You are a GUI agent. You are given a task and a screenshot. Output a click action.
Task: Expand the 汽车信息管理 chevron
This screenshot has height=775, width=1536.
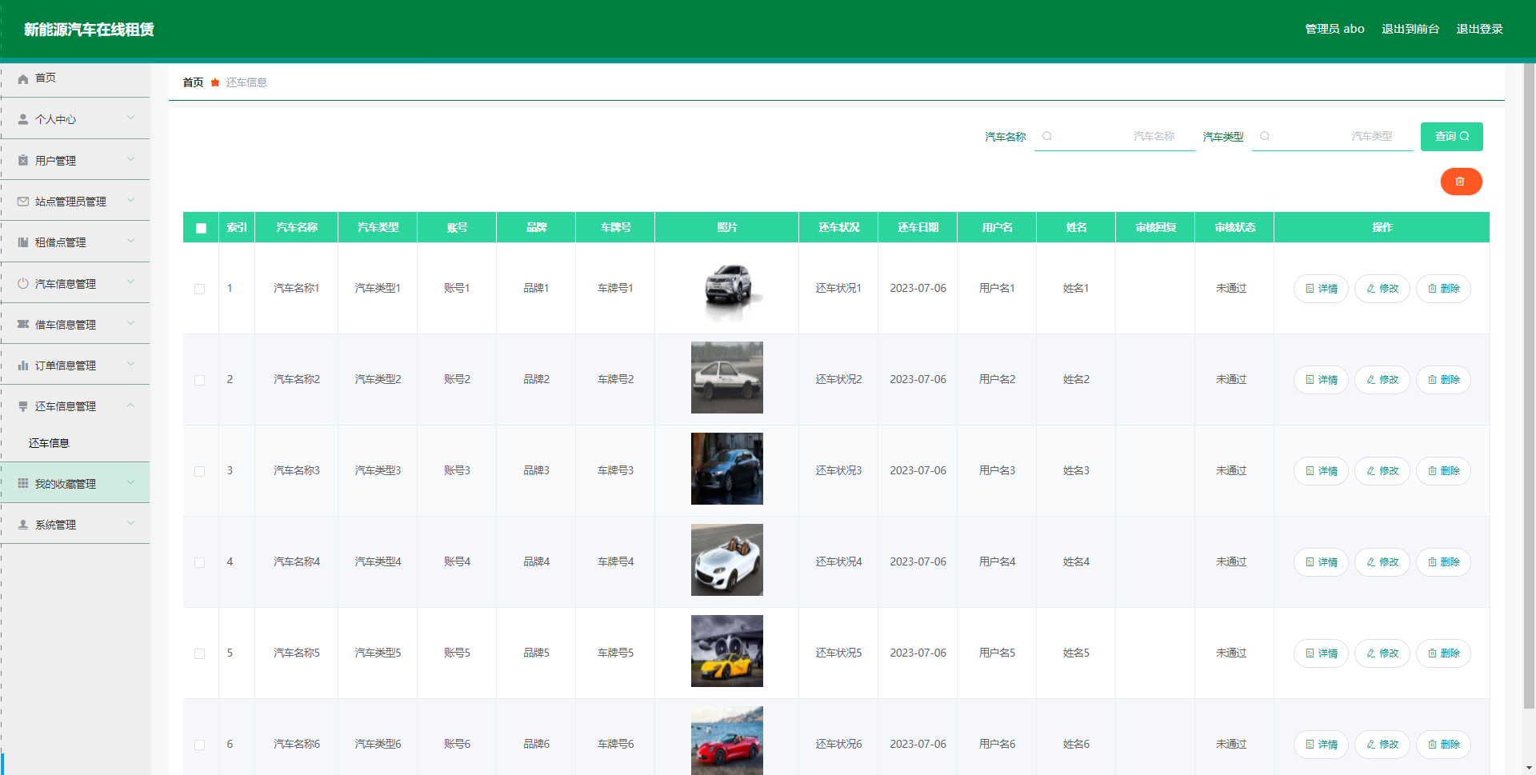tap(130, 283)
